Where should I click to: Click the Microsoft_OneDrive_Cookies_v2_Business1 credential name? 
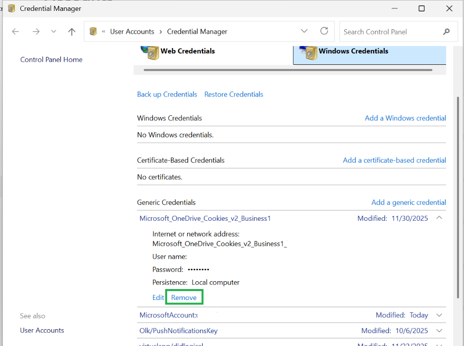pyautogui.click(x=205, y=218)
